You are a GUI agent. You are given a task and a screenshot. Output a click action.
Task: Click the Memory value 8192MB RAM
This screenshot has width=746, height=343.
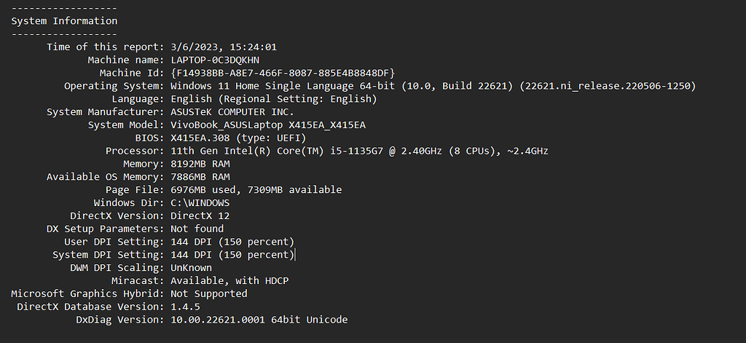tap(200, 164)
